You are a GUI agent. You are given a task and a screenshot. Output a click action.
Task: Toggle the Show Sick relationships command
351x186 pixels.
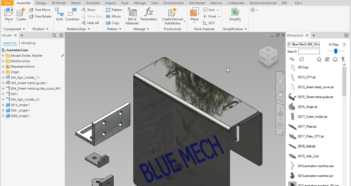[x=92, y=16]
